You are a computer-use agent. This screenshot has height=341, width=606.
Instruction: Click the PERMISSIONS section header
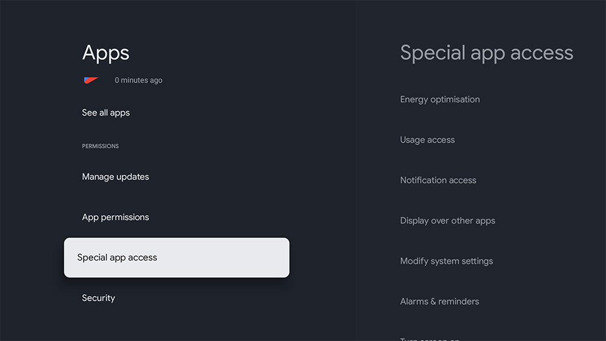click(x=101, y=146)
